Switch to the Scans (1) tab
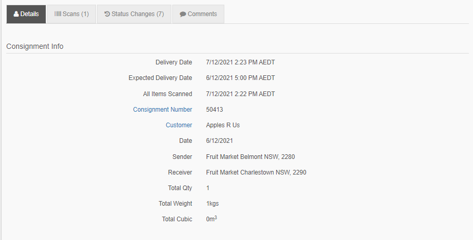The height and width of the screenshot is (240, 473). pyautogui.click(x=72, y=14)
